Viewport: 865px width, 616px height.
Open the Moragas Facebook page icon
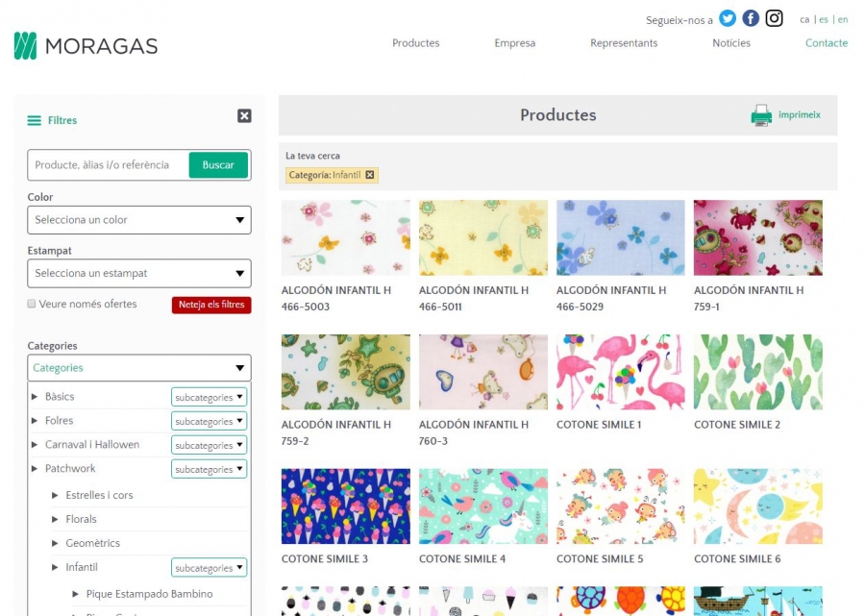pos(751,18)
